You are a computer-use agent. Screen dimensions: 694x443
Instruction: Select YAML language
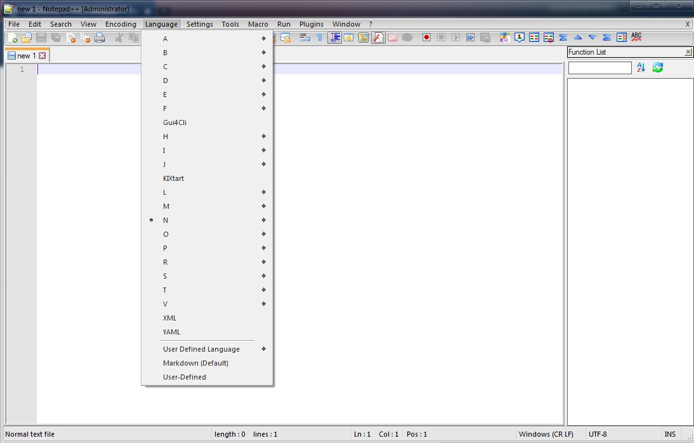click(207, 332)
